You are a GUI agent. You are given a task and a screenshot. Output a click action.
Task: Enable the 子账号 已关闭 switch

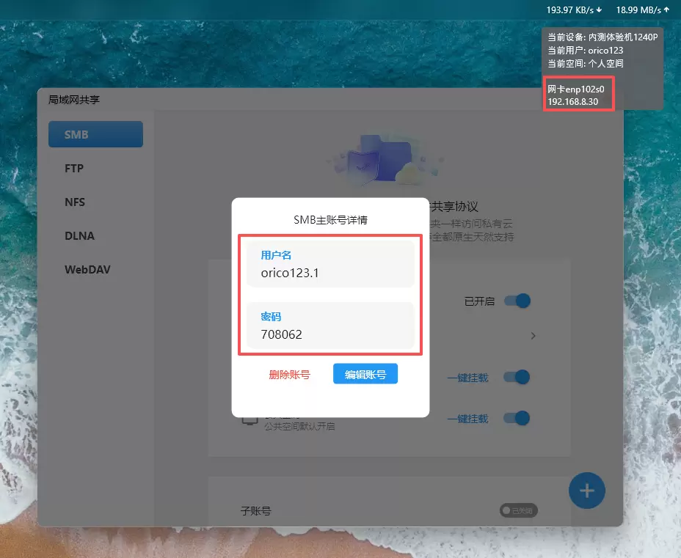519,510
